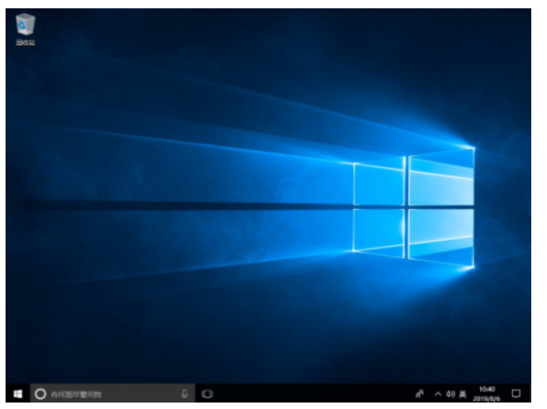The image size is (547, 409).
Task: Open the Windows Start menu
Action: pos(18,393)
